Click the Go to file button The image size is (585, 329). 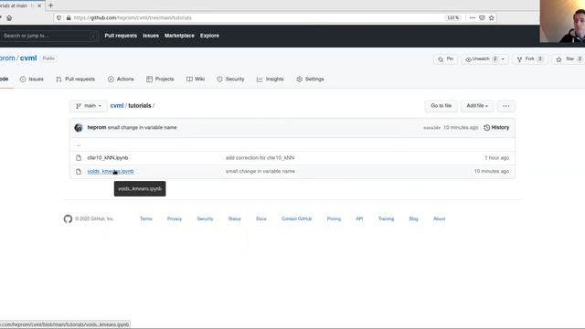tap(441, 106)
